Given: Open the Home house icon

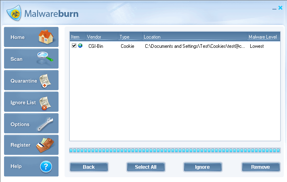Looking at the screenshot, I should click(46, 37).
